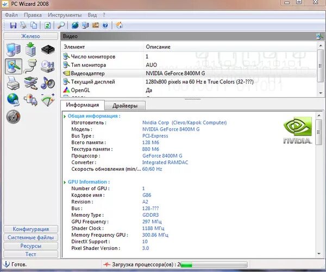This screenshot has width=326, height=272.
Task: Click the magnifying glass Search toolbar icon
Action: click(x=61, y=25)
